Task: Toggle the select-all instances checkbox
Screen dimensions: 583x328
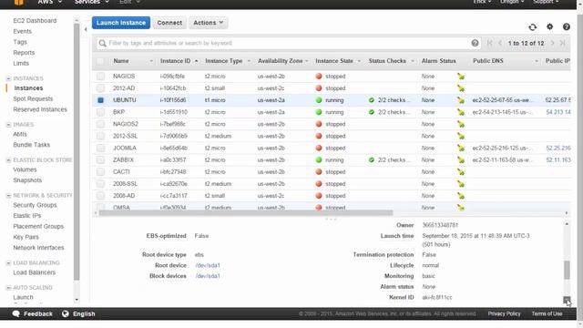Action: coord(100,61)
